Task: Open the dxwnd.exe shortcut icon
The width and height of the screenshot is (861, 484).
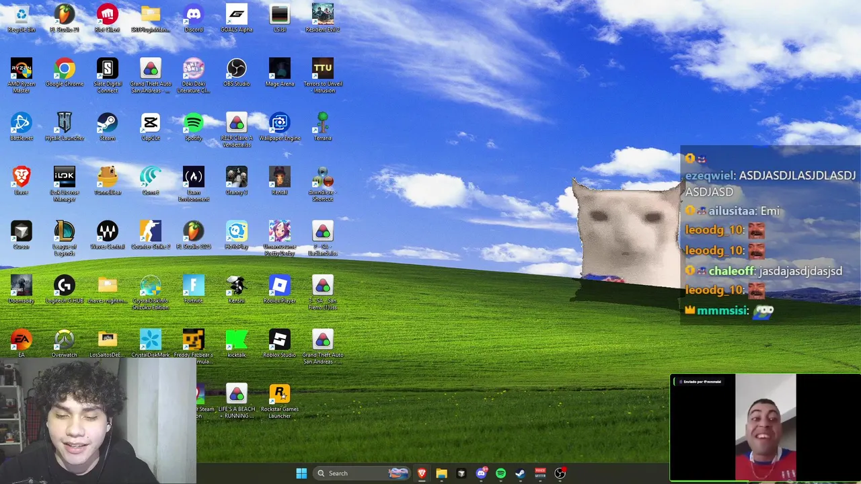Action: point(323,184)
